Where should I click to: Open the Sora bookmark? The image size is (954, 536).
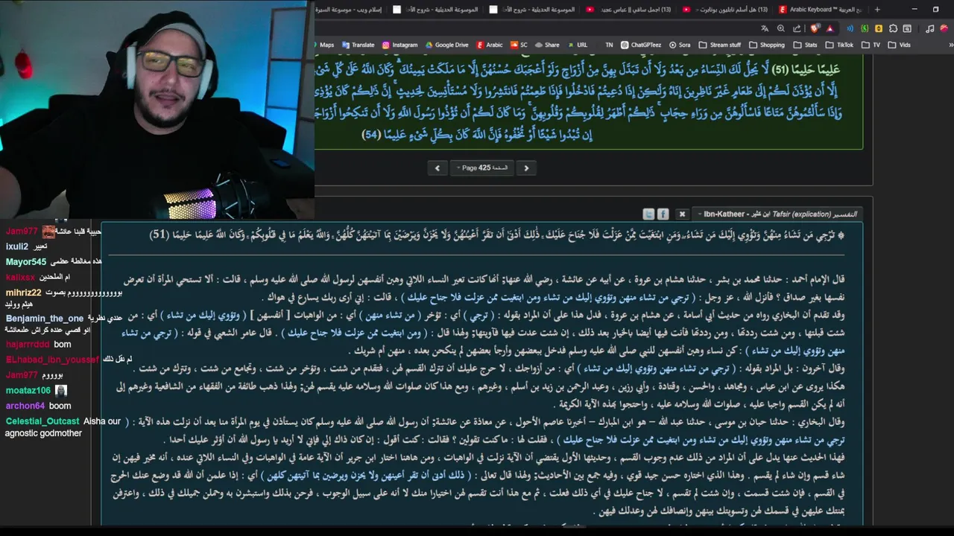[679, 45]
